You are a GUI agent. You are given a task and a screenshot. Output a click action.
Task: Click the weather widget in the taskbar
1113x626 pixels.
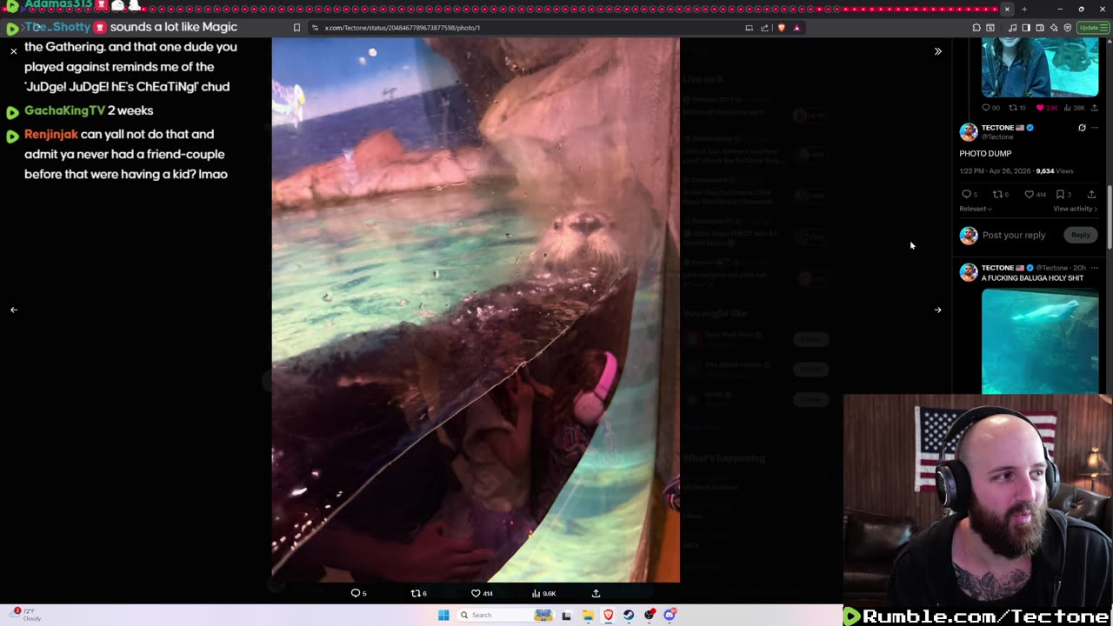(24, 614)
